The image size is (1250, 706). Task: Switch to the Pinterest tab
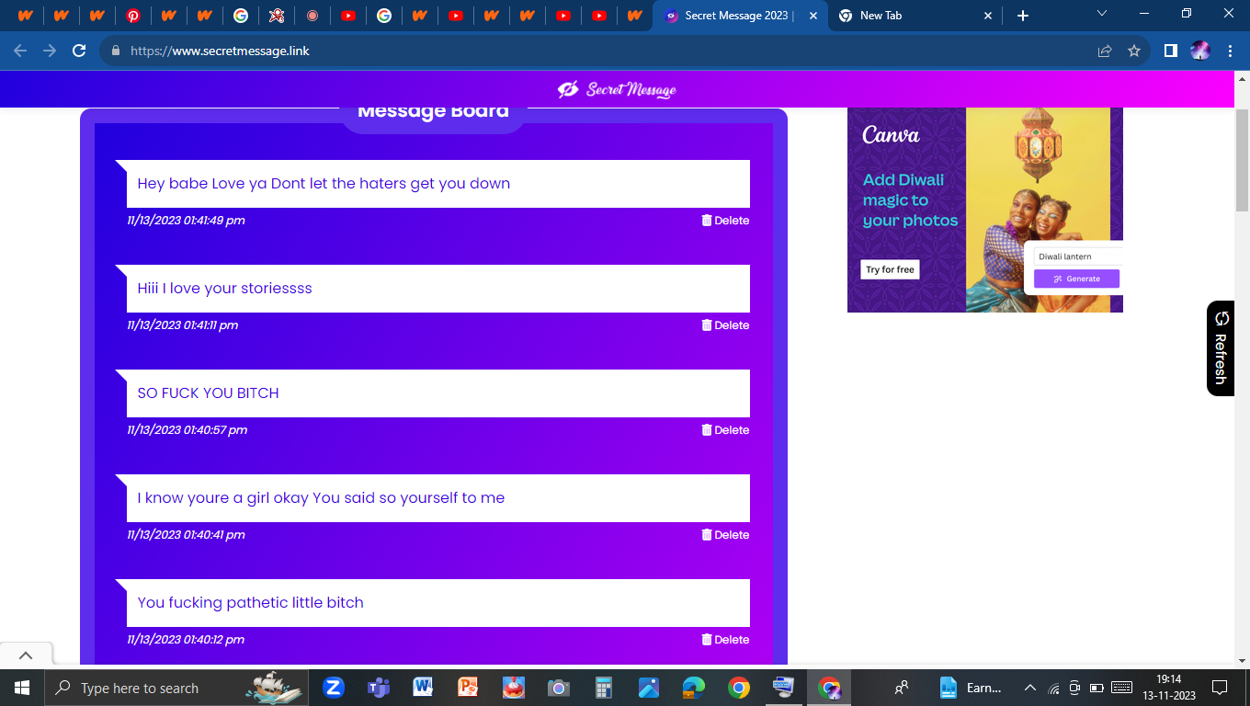click(x=133, y=16)
